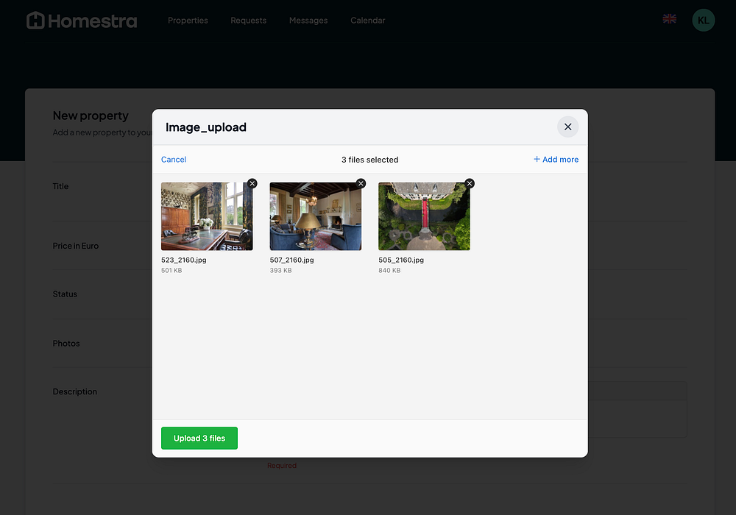Remove 507_2160.jpg from selection

[361, 183]
